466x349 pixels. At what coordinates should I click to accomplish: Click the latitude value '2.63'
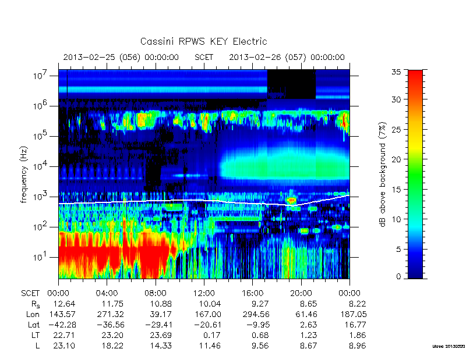309,325
